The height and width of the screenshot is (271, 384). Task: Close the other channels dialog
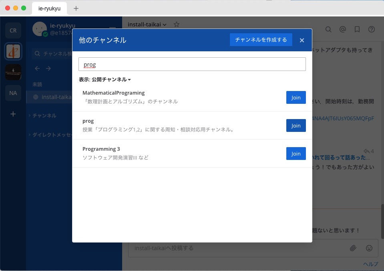click(x=302, y=40)
